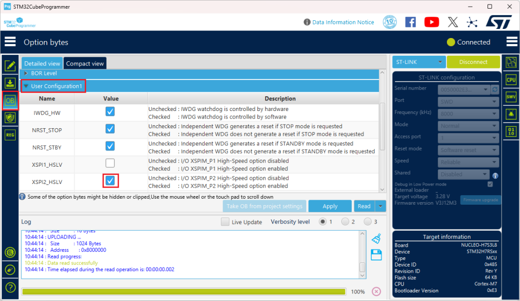
Task: Switch to the Detailed view tab
Action: point(42,63)
